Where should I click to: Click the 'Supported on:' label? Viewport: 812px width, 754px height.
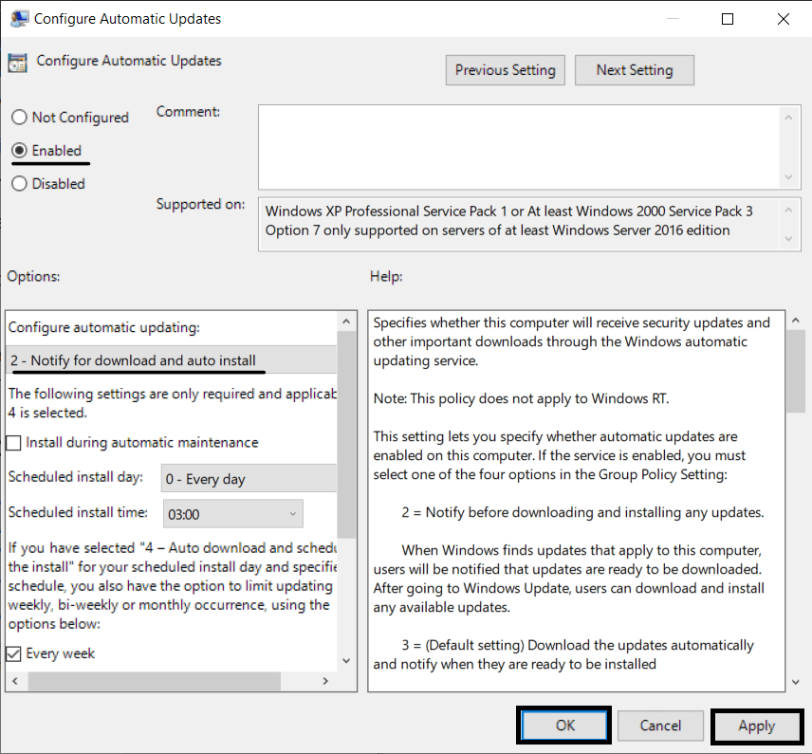pos(200,205)
